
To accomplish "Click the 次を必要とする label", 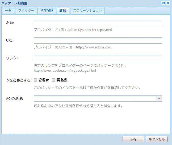I will [x=19, y=80].
